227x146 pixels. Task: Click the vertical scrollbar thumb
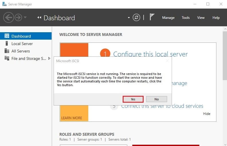pos(225,56)
